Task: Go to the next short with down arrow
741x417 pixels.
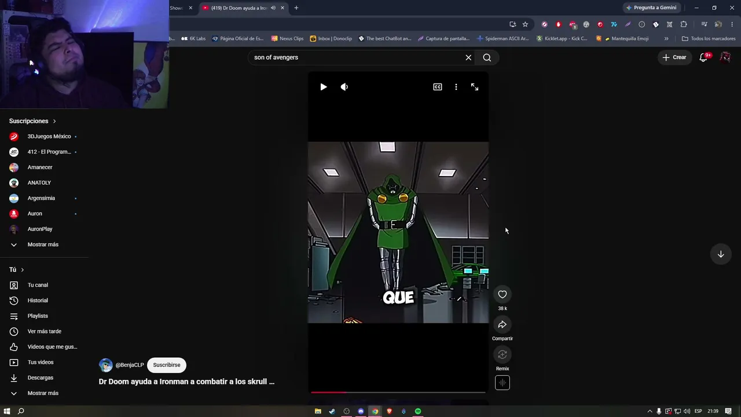Action: [721, 254]
